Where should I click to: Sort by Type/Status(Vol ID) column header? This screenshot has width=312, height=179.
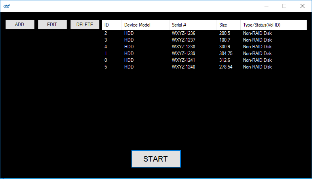coord(274,25)
